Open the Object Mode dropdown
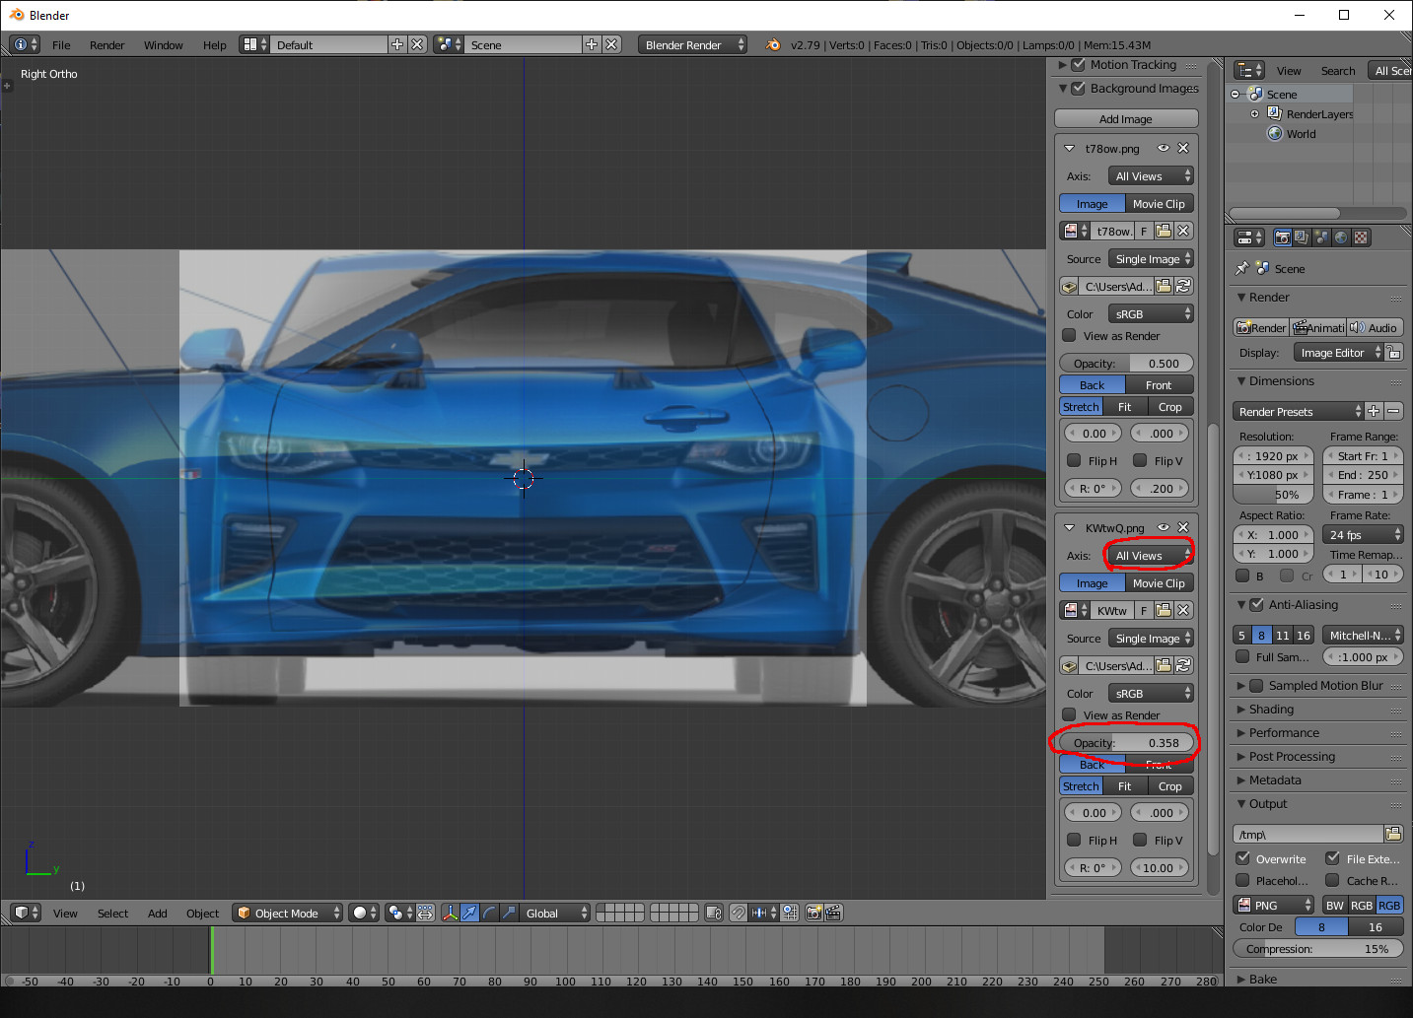This screenshot has height=1018, width=1413. tap(288, 913)
